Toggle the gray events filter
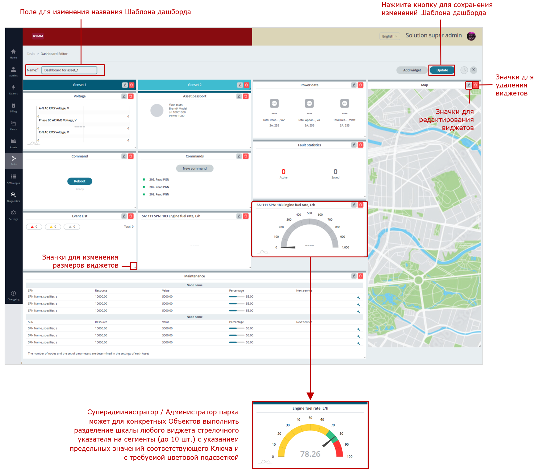Viewport: 538px width, 474px height. (72, 227)
